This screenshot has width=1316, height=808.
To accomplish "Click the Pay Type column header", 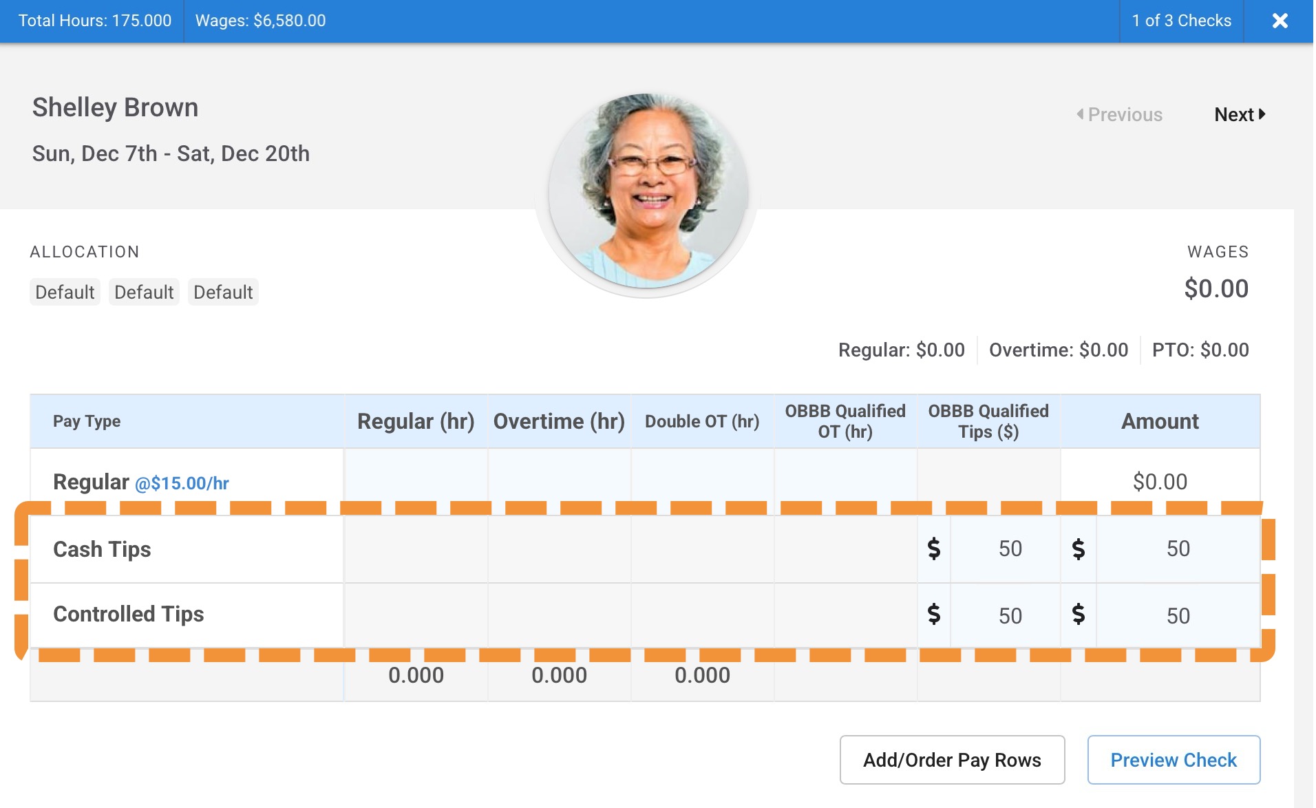I will coord(87,421).
